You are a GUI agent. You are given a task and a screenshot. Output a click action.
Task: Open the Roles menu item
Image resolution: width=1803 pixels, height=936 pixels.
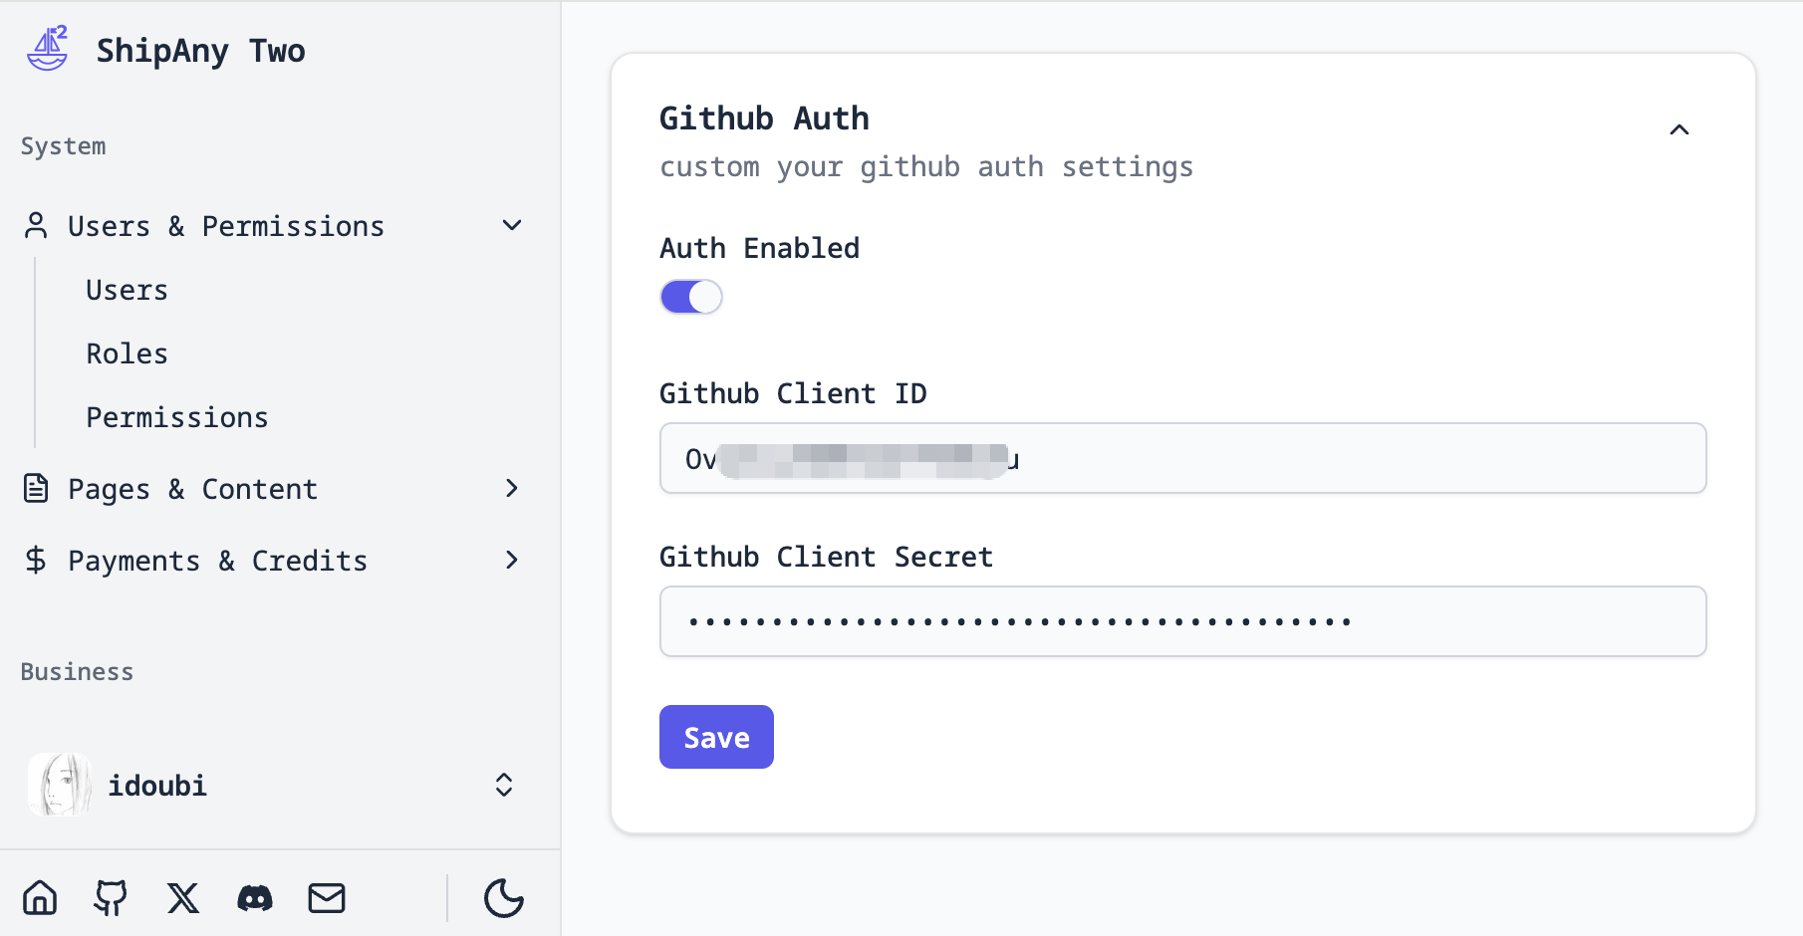(128, 354)
